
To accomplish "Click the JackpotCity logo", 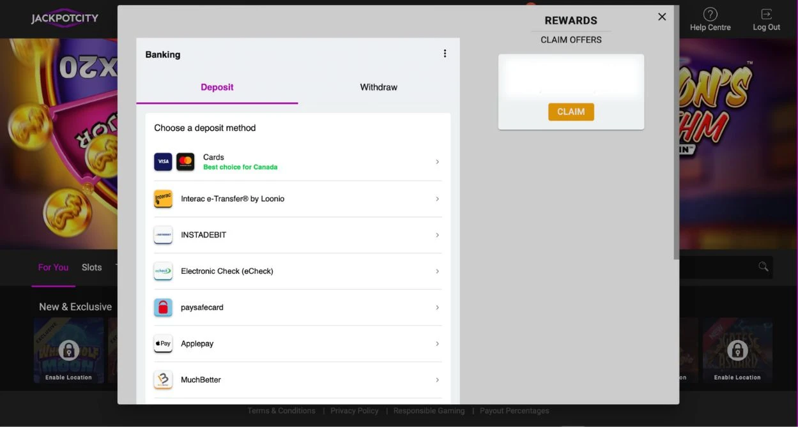I will (x=65, y=18).
